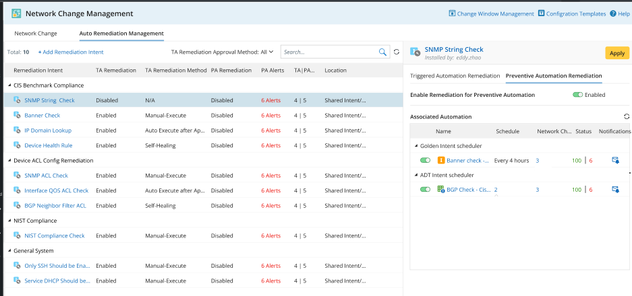The width and height of the screenshot is (632, 296).
Task: Open notification icon for BGP Check row
Action: click(x=615, y=190)
